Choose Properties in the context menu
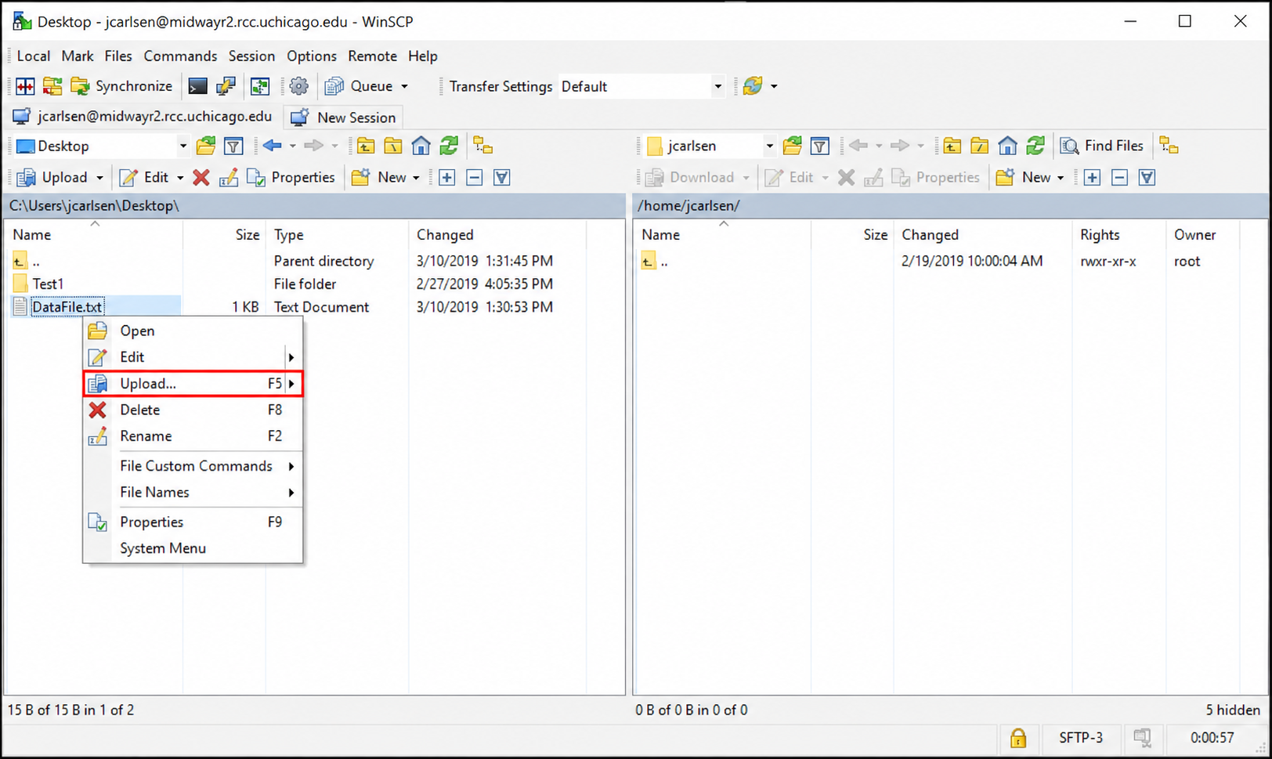 click(193, 522)
